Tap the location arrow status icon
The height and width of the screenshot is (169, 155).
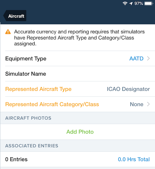(131, 3)
